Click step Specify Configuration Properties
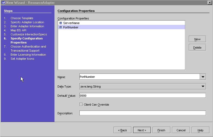Image resolution: width=213 pixels, height=137 pixels. (27, 40)
